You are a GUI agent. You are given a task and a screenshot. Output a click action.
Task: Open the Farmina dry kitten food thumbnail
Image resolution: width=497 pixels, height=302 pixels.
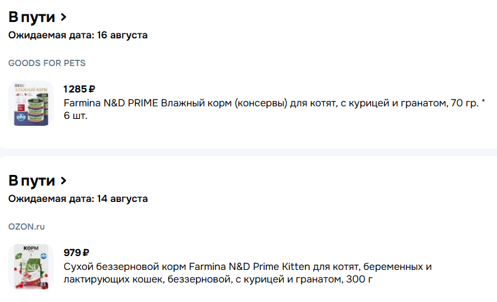click(31, 267)
